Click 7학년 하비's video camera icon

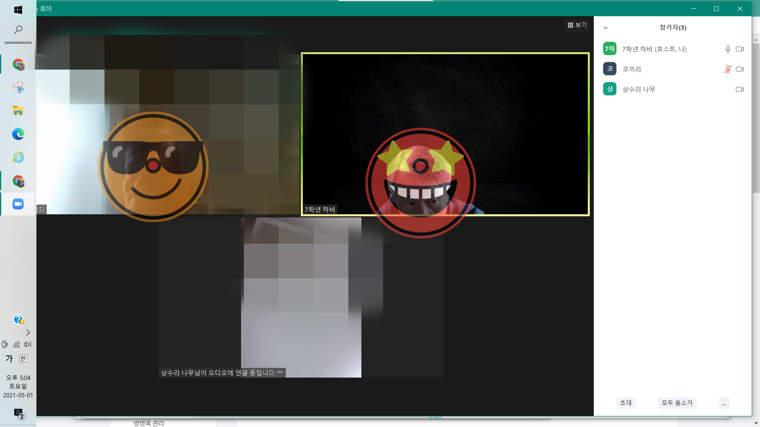(x=739, y=49)
